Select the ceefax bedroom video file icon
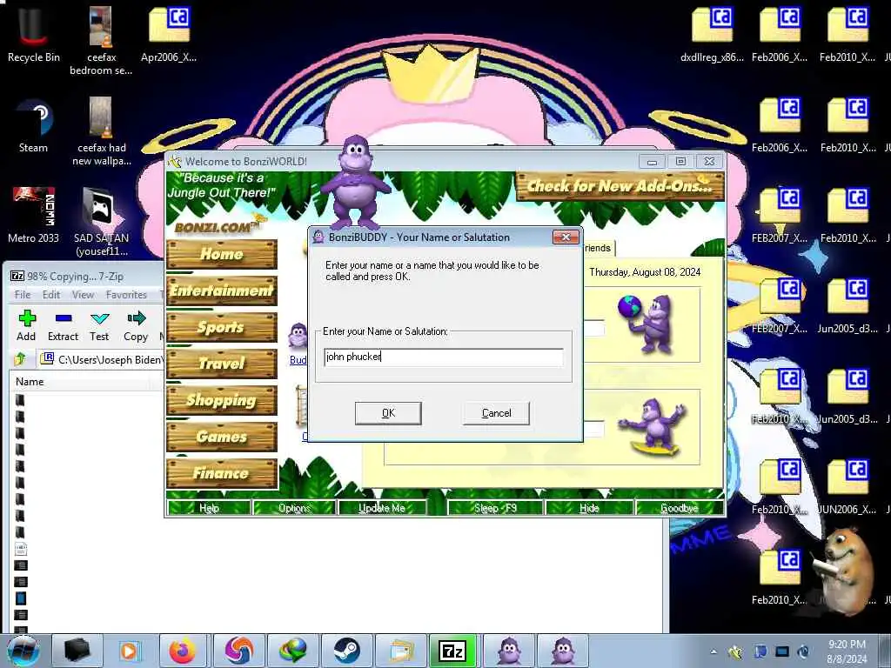The height and width of the screenshot is (668, 891). (x=101, y=40)
